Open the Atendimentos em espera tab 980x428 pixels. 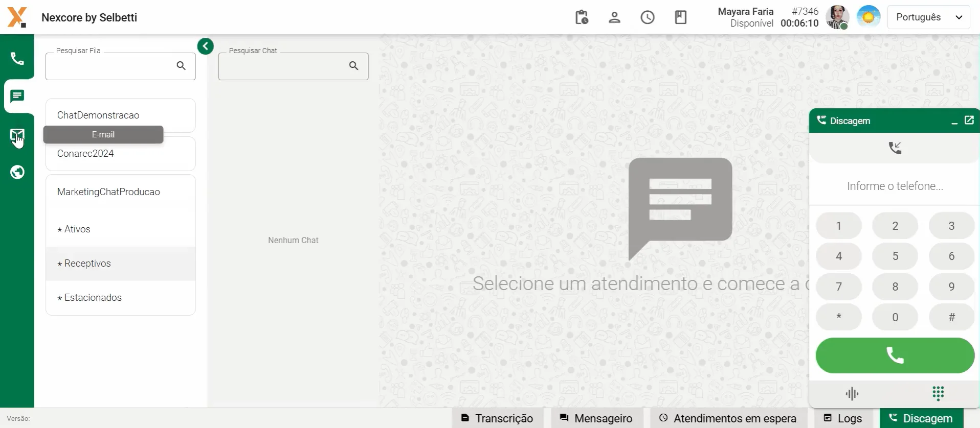(728, 418)
